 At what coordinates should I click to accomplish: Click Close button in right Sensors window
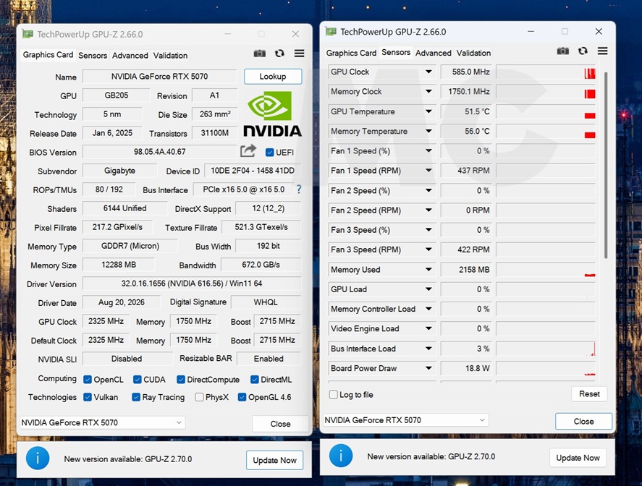(x=583, y=422)
